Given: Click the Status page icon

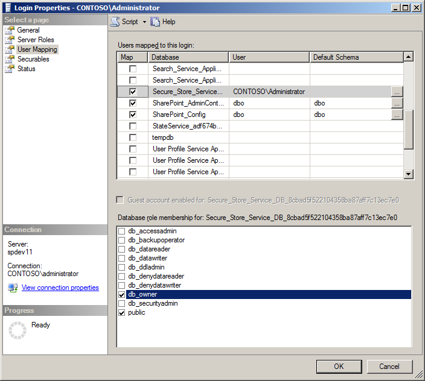Looking at the screenshot, I should [10, 69].
